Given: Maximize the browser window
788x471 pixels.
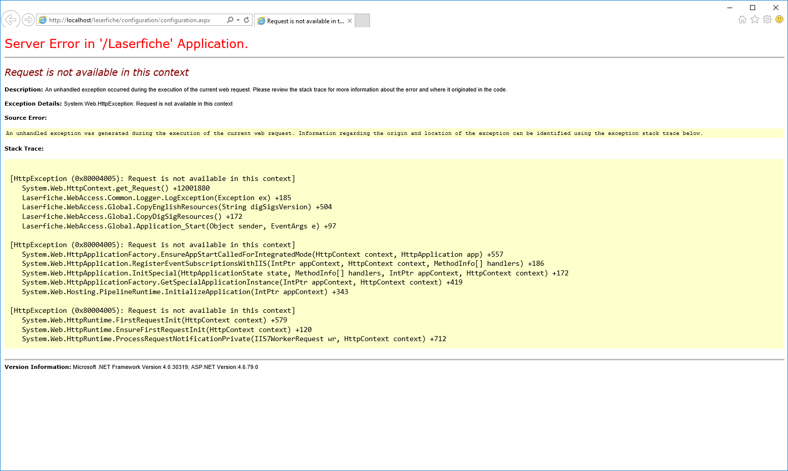Looking at the screenshot, I should pyautogui.click(x=753, y=7).
